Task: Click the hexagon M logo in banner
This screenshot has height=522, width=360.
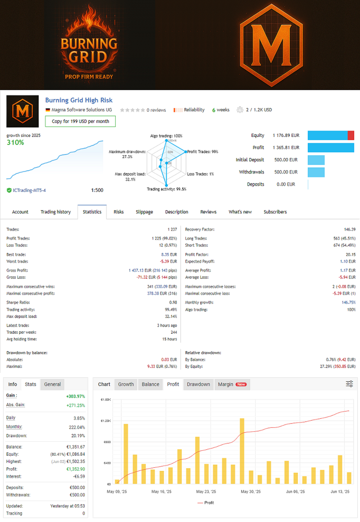Action: coord(271,45)
